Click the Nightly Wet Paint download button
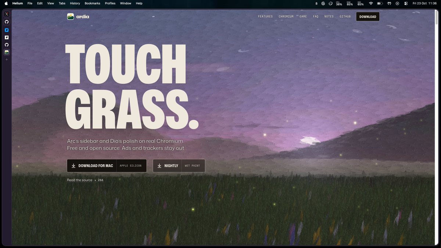The image size is (441, 248). [x=179, y=166]
